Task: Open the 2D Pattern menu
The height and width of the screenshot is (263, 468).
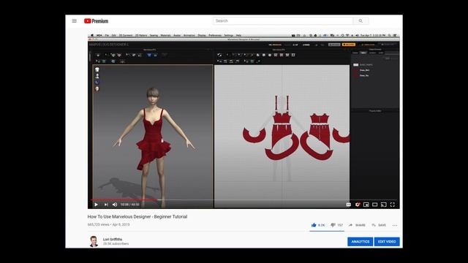Action: point(141,36)
